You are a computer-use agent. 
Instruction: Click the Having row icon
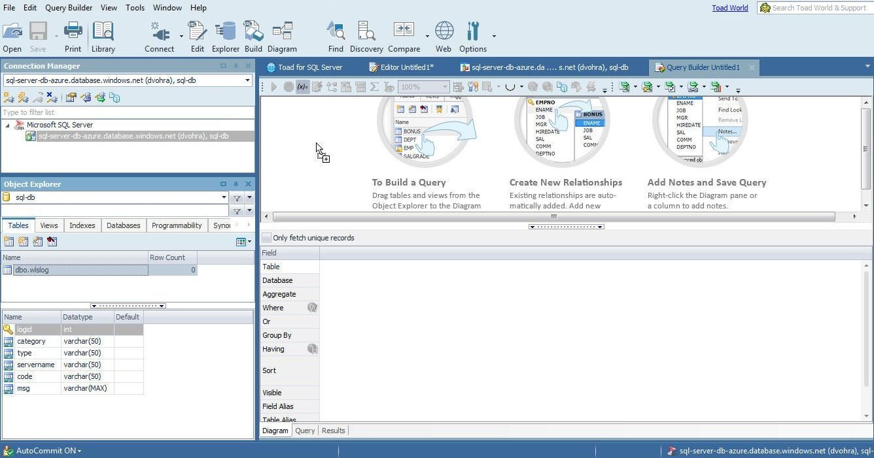[312, 349]
